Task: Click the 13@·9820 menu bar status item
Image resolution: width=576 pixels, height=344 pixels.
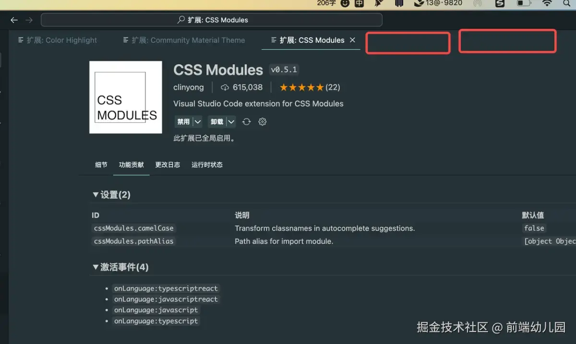Action: pos(438,3)
